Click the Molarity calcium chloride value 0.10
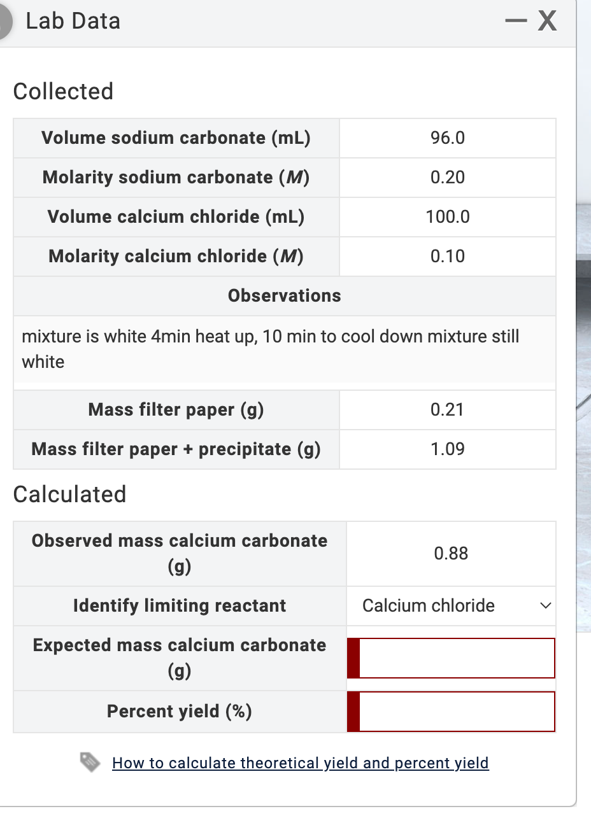 click(448, 257)
